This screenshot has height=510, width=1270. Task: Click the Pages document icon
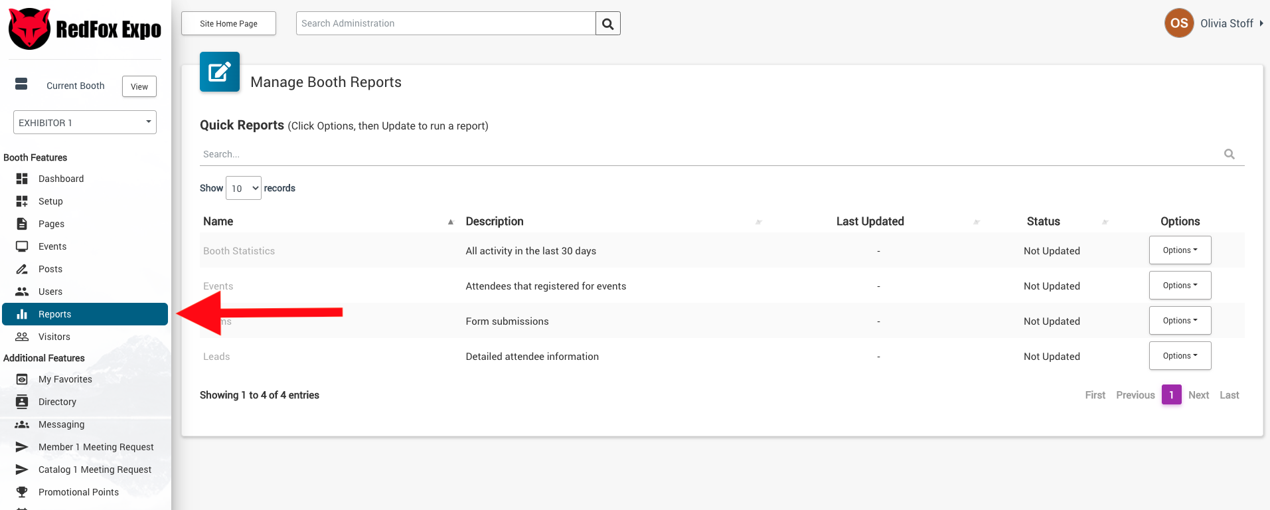click(22, 224)
